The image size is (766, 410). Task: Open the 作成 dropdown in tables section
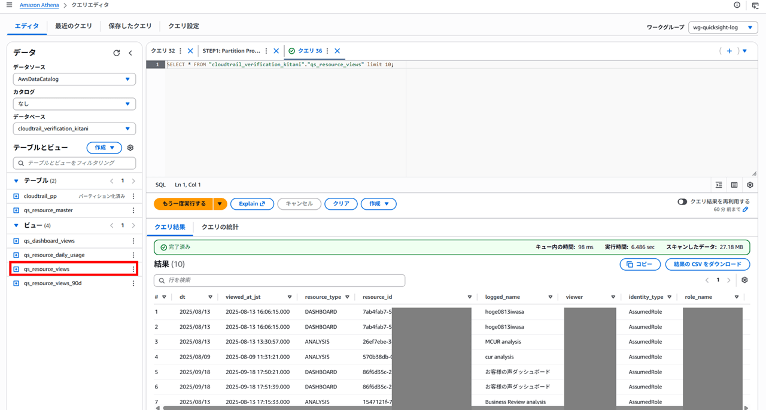[104, 148]
